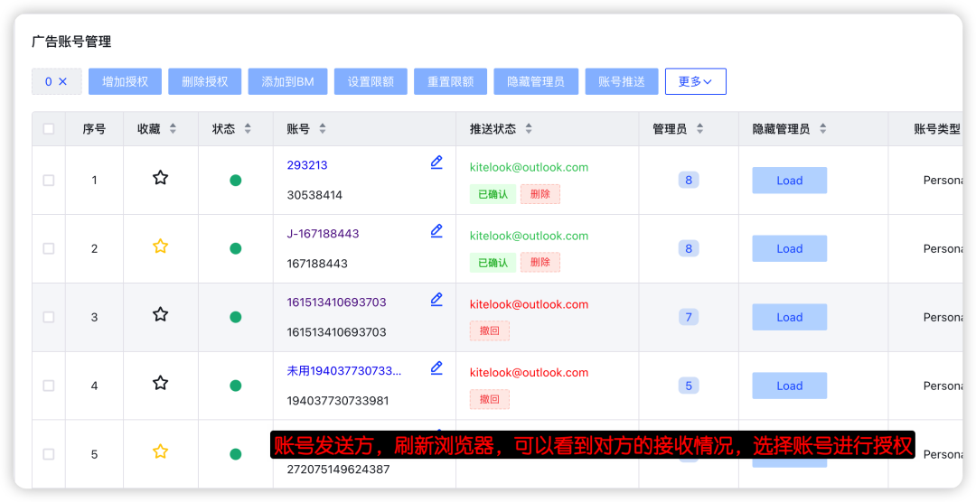Screen dimensions: 976x502
Task: Edit J-167188443 name with pencil icon
Action: point(436,231)
